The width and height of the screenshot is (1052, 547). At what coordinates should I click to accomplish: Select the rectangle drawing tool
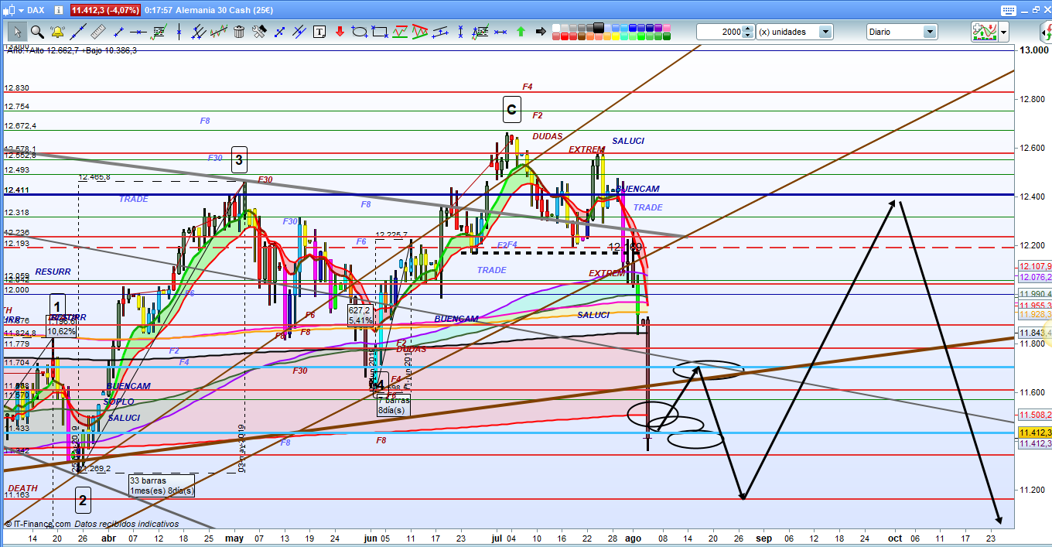pyautogui.click(x=379, y=32)
